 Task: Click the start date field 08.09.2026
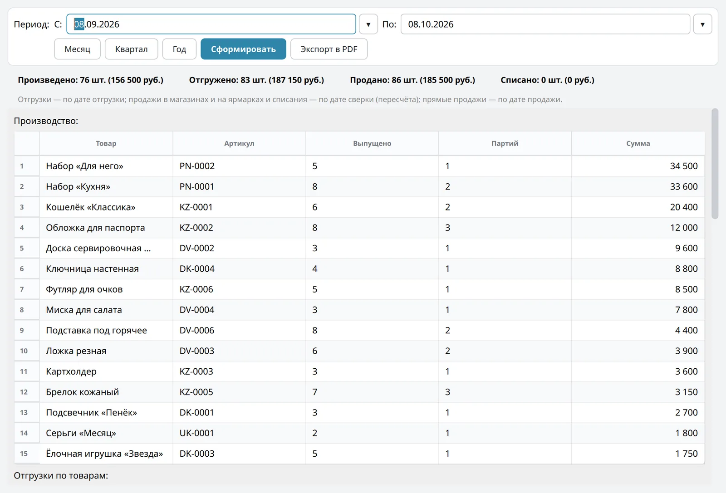pyautogui.click(x=211, y=24)
